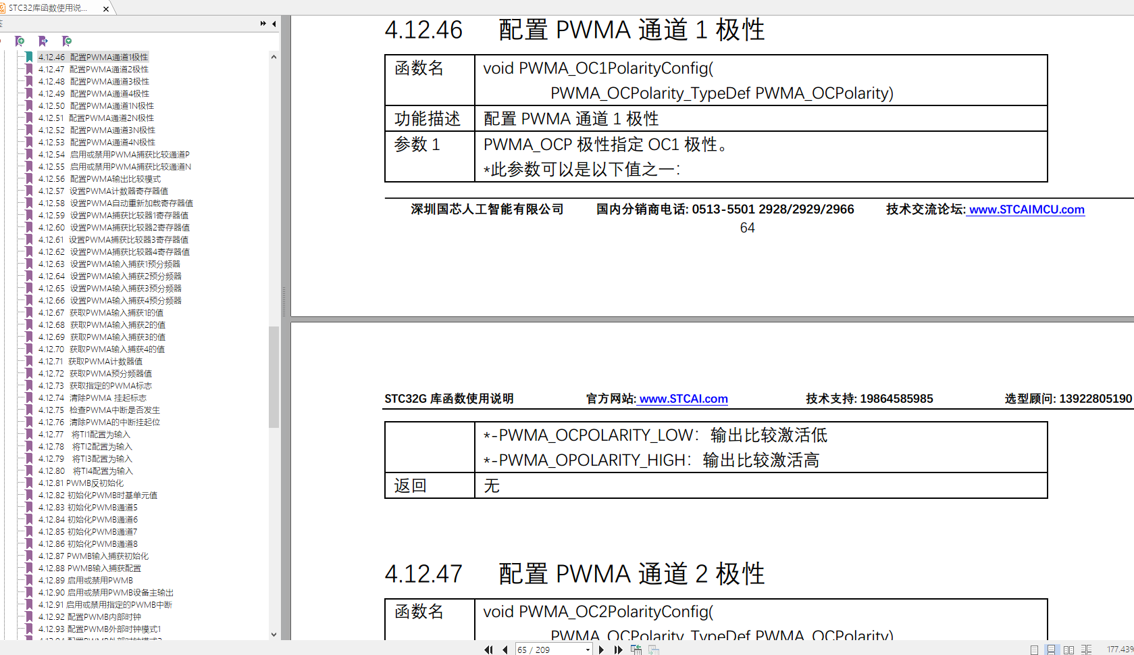The height and width of the screenshot is (655, 1134).
Task: Jump to bookmark 4.12.66 设置PWMA输入捕获4预分频器
Action: (x=110, y=301)
